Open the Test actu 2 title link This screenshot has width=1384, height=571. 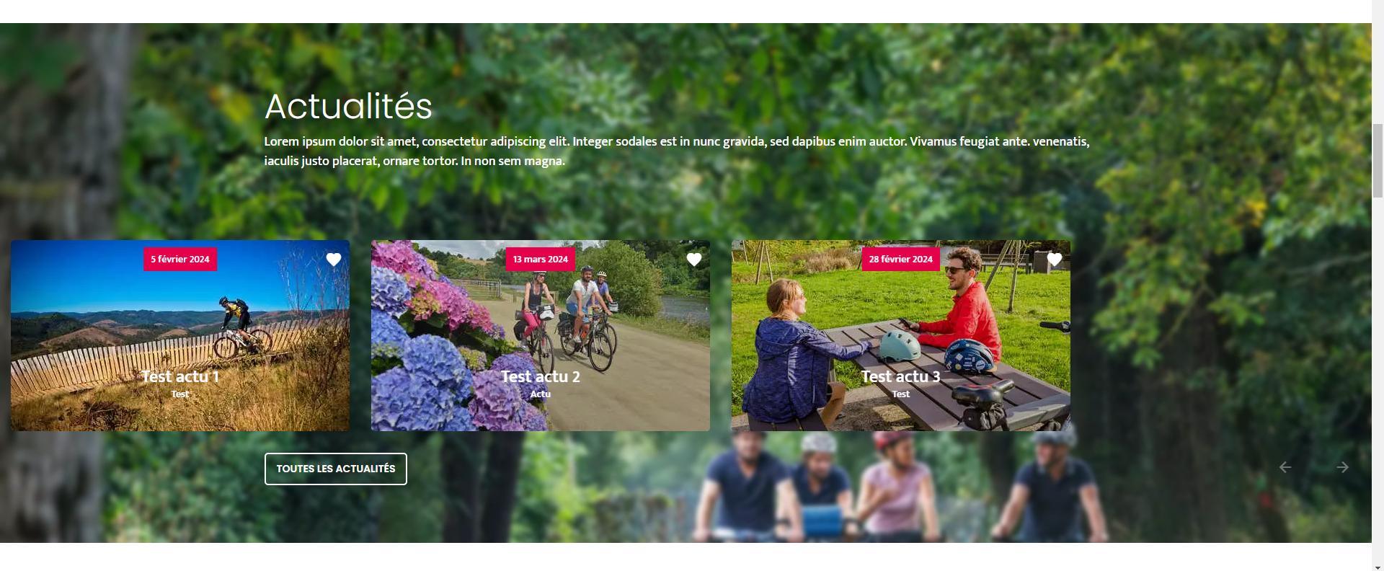[x=541, y=376]
